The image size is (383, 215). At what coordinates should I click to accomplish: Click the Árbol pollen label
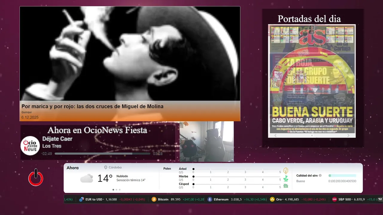183,169
